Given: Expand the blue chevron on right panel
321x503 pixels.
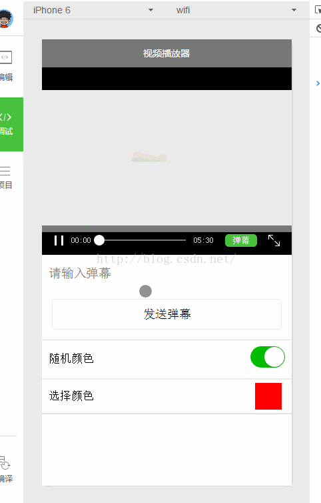Looking at the screenshot, I should (x=318, y=83).
